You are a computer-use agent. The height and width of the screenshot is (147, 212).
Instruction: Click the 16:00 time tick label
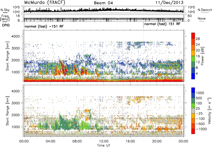click(x=130, y=141)
